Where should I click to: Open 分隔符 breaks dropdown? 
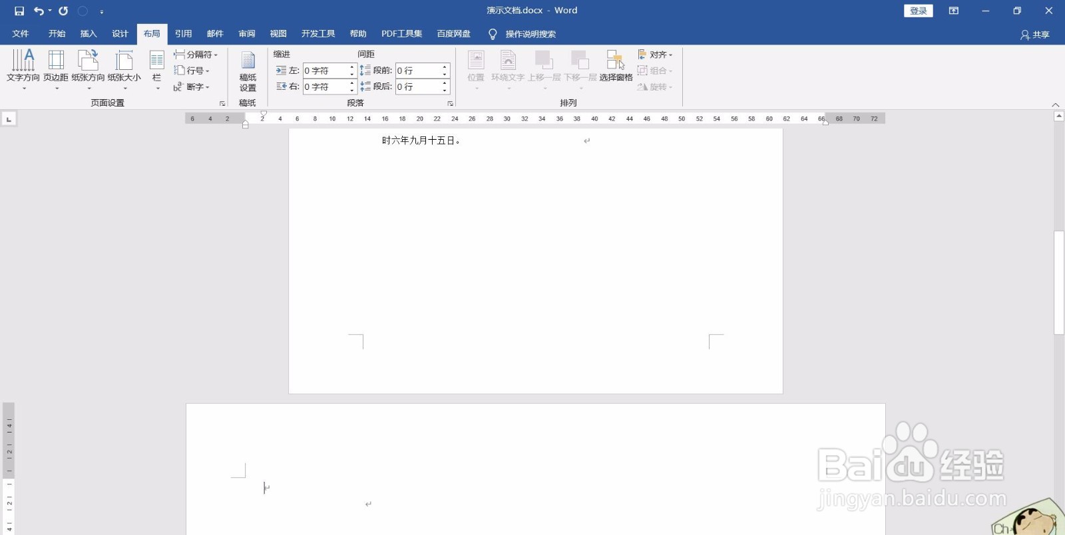196,55
